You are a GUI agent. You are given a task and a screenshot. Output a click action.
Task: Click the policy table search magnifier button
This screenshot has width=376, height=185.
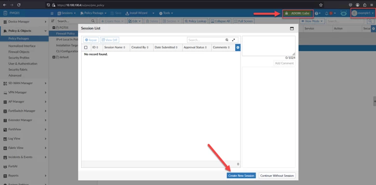coord(370,21)
